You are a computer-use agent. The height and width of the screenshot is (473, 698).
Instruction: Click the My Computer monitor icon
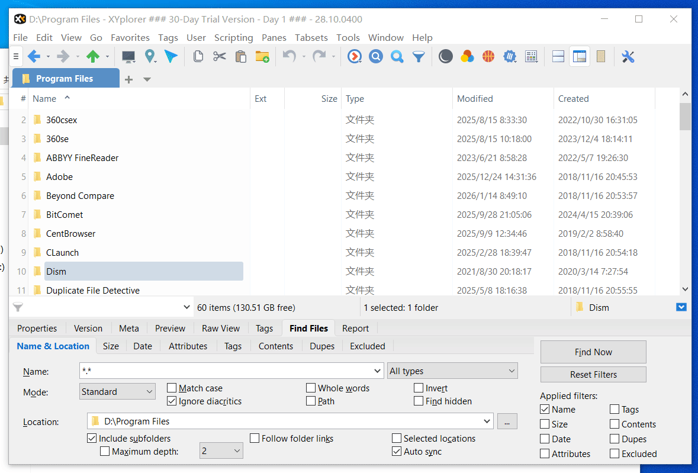[128, 57]
